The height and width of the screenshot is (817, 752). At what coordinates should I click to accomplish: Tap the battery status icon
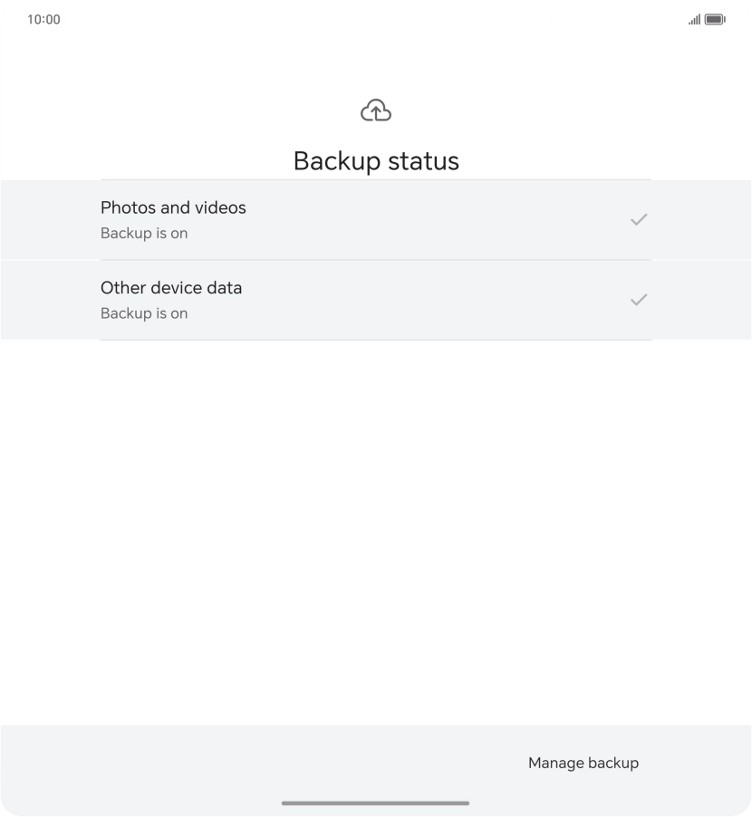(x=713, y=17)
